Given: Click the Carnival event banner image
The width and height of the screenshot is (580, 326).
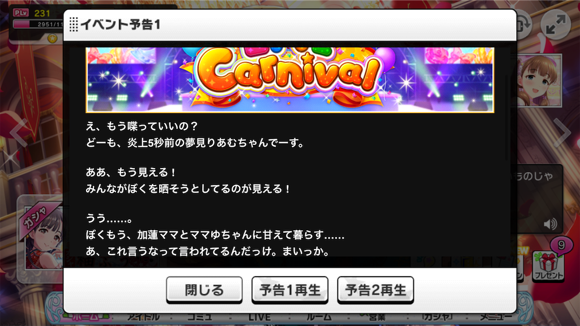Looking at the screenshot, I should pyautogui.click(x=289, y=79).
